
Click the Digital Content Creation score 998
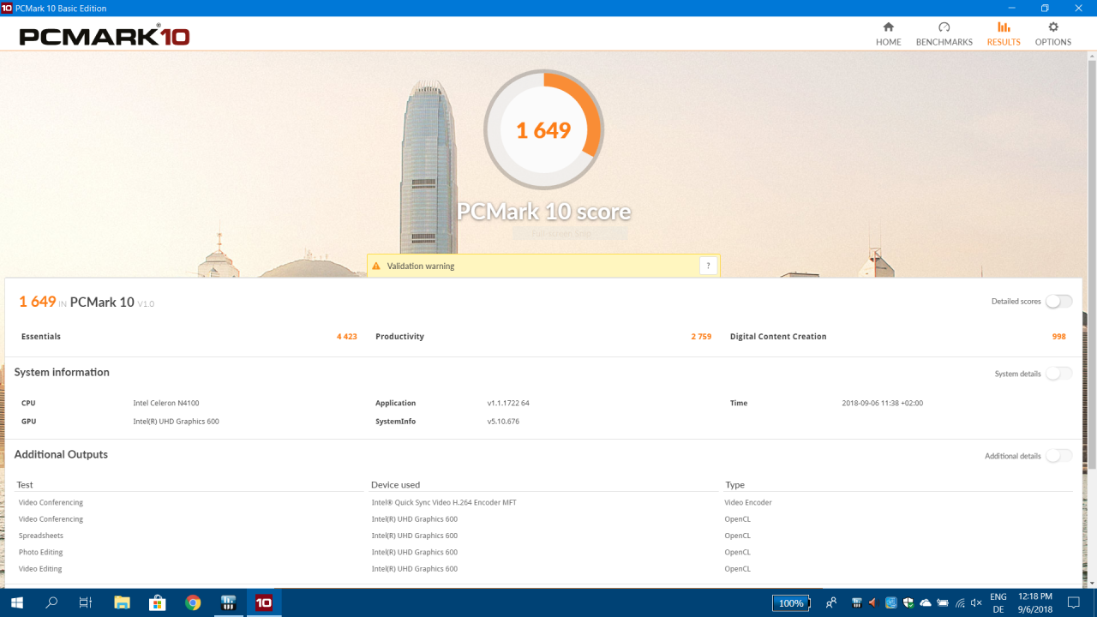tap(1059, 337)
